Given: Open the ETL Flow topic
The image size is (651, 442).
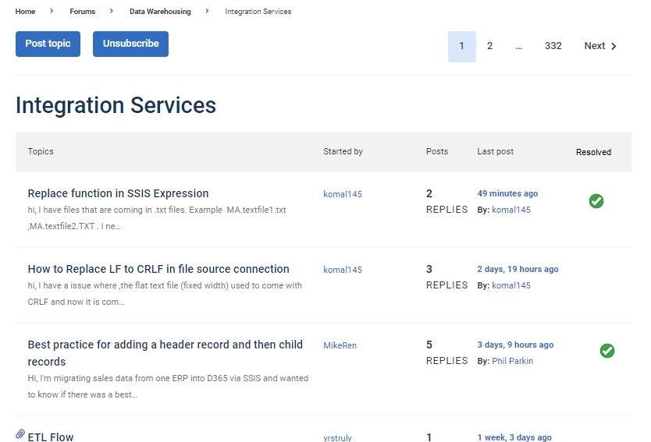Looking at the screenshot, I should (x=51, y=437).
